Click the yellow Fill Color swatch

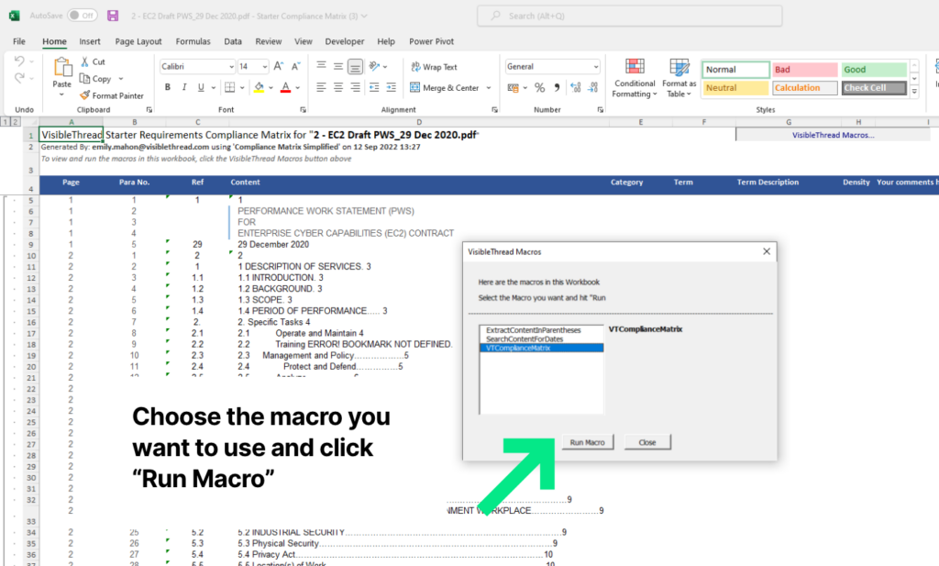pyautogui.click(x=259, y=87)
